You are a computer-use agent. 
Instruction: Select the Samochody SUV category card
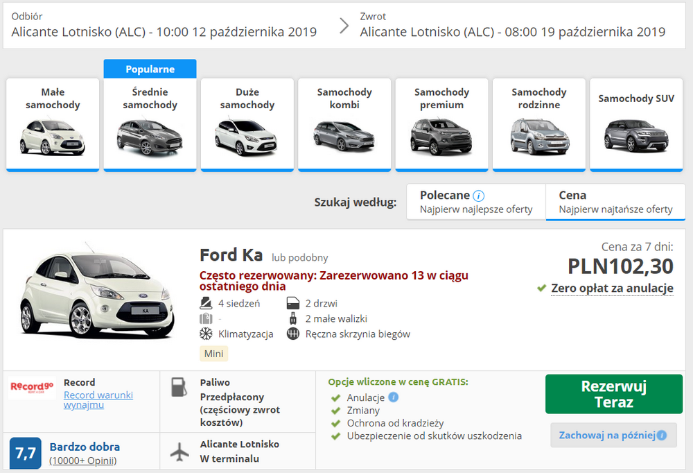pyautogui.click(x=636, y=124)
